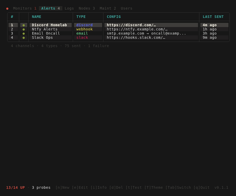Click the [t]Test shortcut
Screen dimensions: 236x196
(134, 188)
